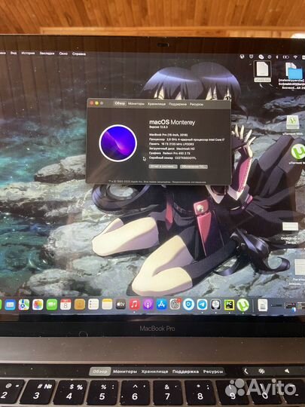Image resolution: width=305 pixels, height=407 pixels.
Task: Select the uTorrent Web disk image on desktop
Action: tap(293, 123)
